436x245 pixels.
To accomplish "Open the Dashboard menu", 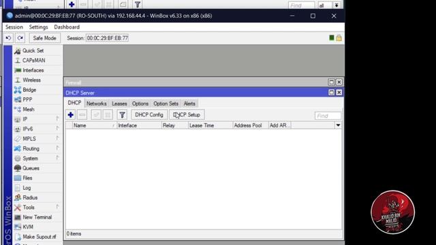I will 67,27.
